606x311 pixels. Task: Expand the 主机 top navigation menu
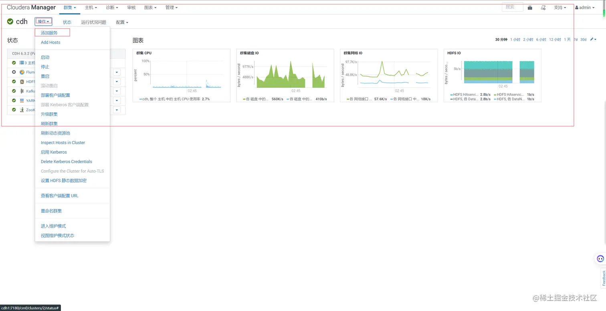(x=91, y=8)
